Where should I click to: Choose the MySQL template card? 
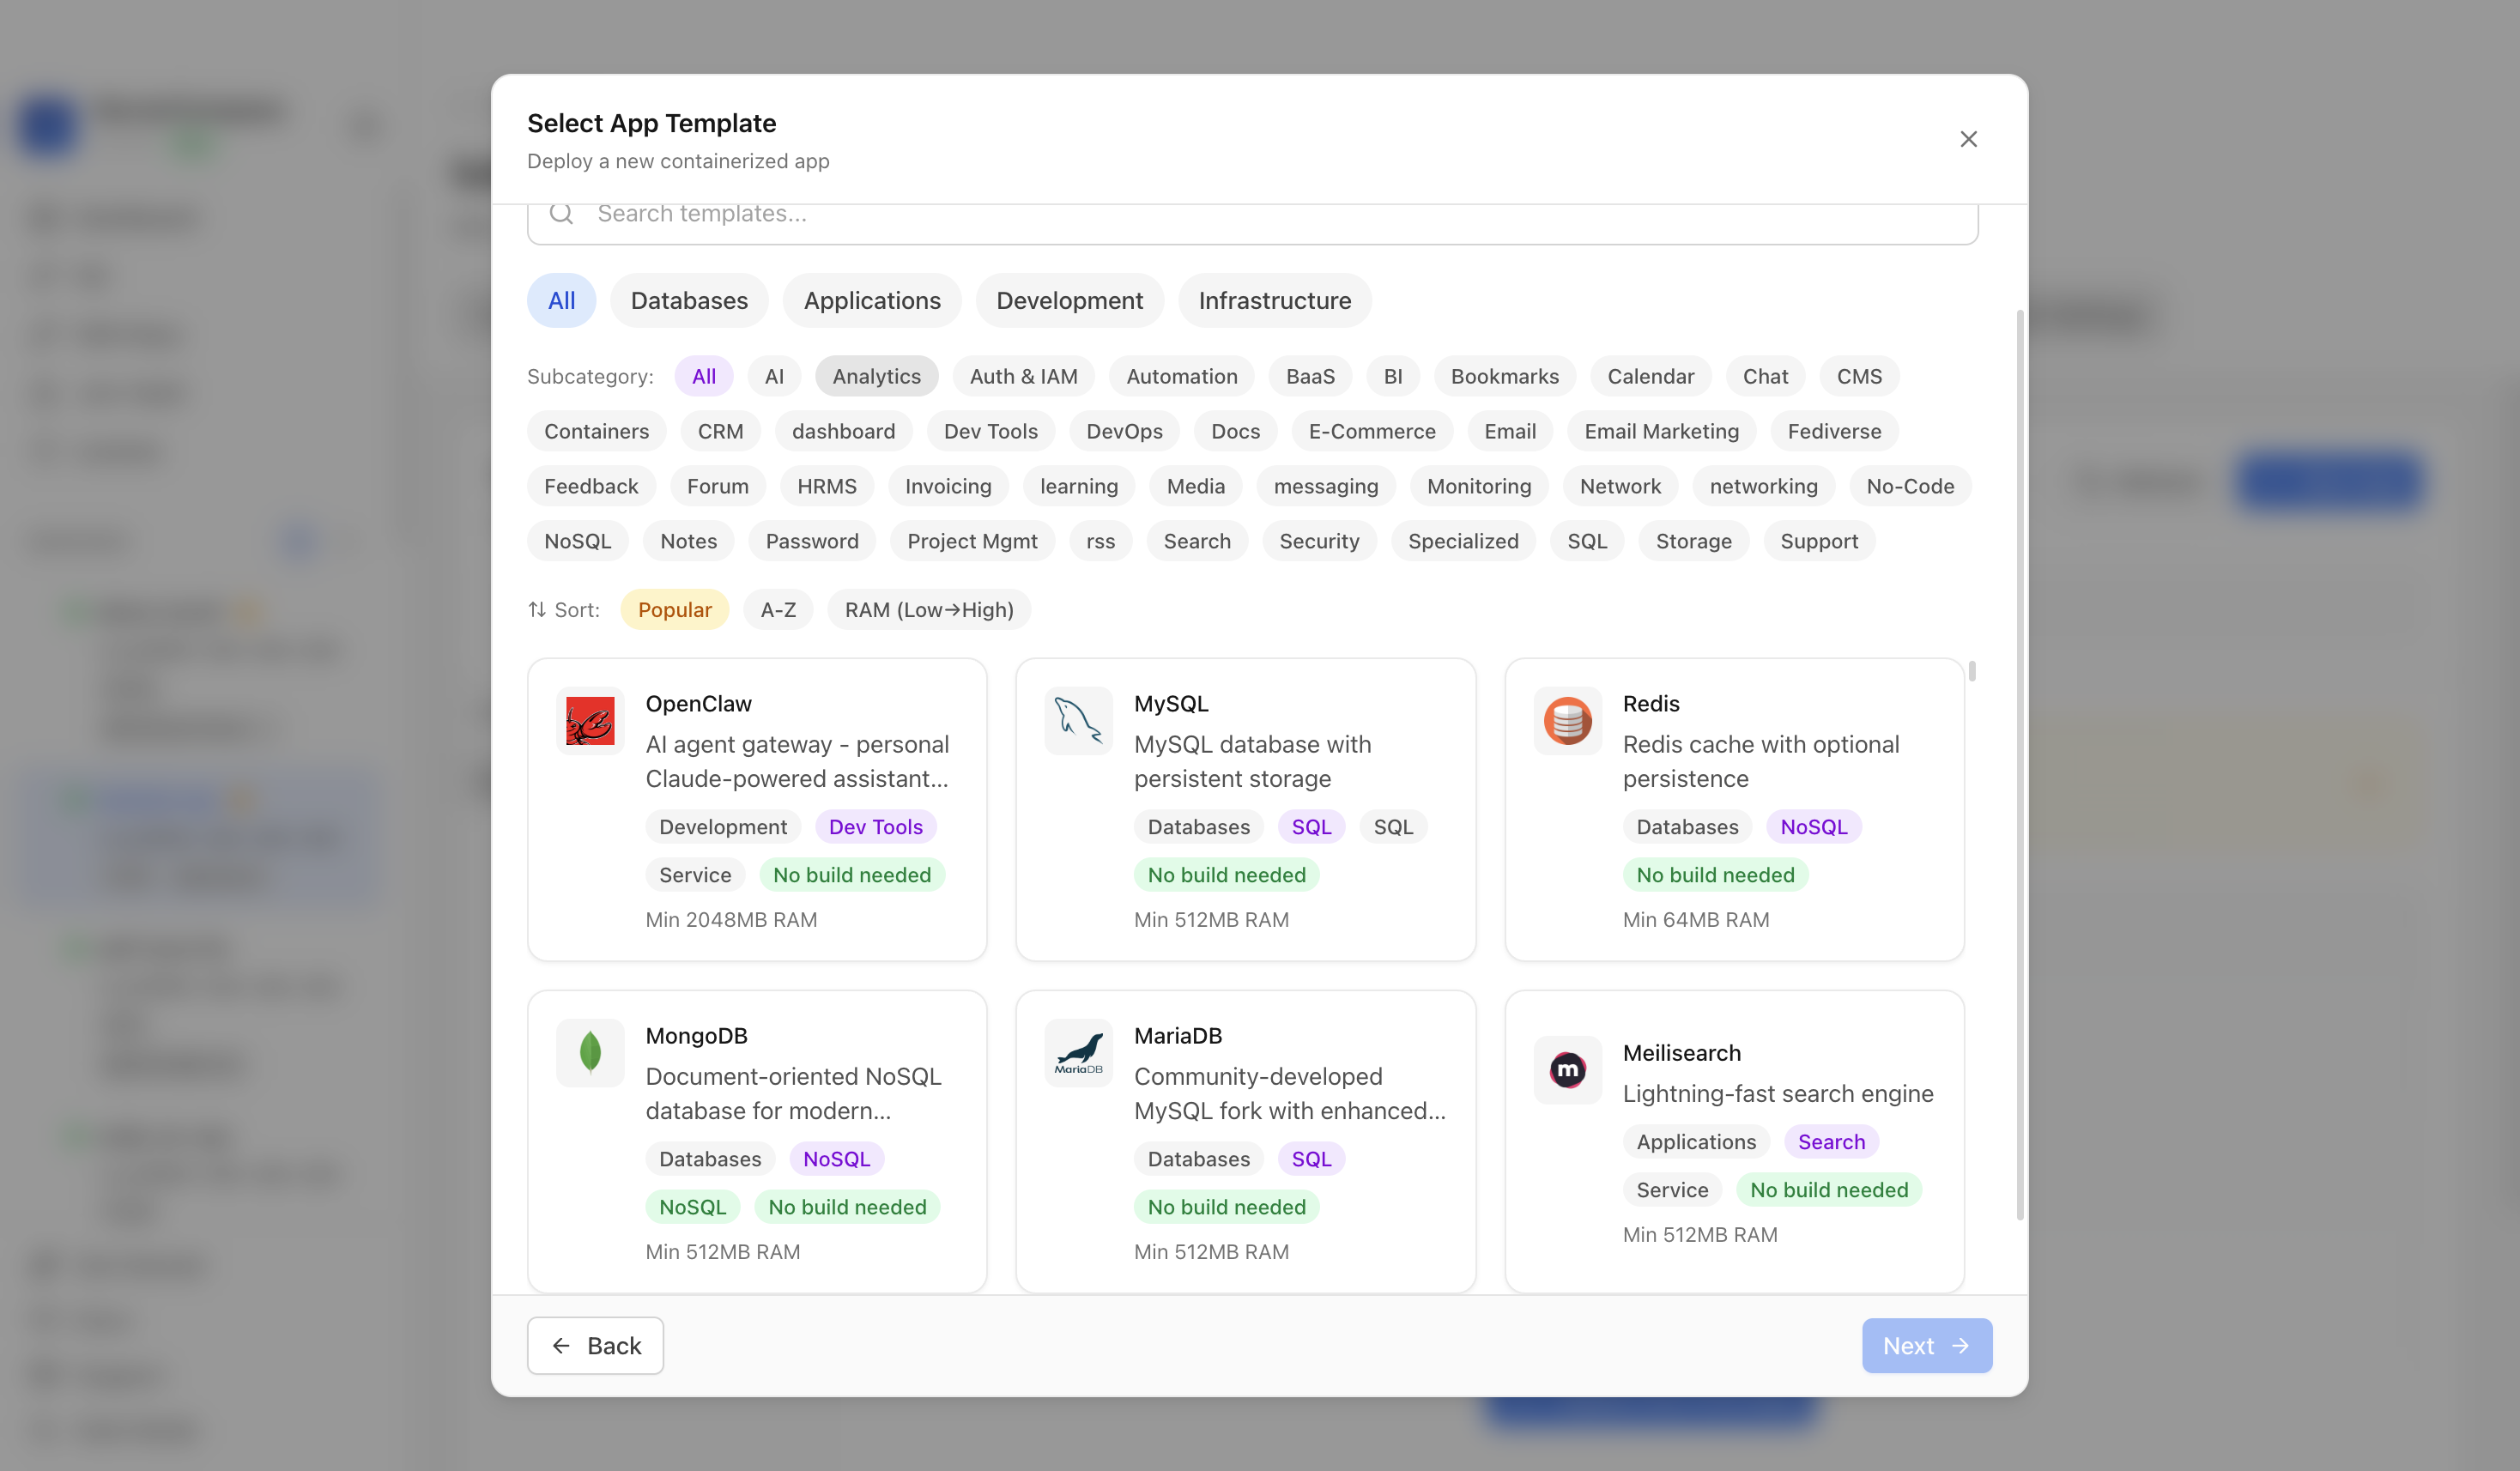tap(1245, 809)
